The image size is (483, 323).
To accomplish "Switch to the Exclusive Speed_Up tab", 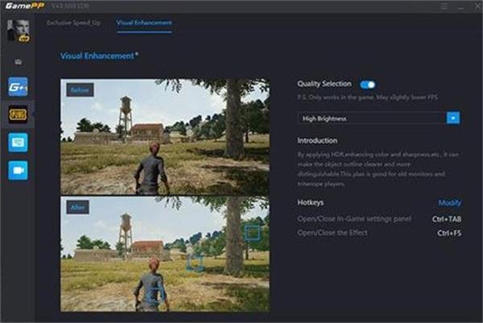I will click(73, 23).
